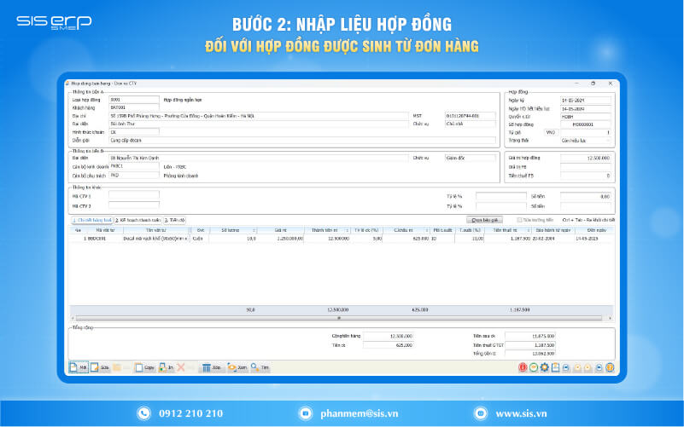
Task: Click the gear settings icon in bottom toolbar
Action: (x=544, y=367)
